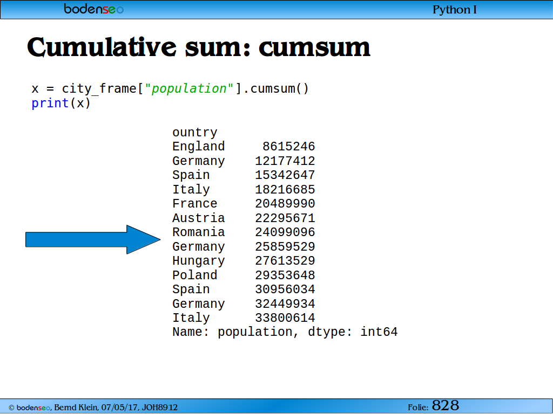Viewport: 553px width, 414px height.
Task: Click the print(x) code line
Action: (x=61, y=103)
